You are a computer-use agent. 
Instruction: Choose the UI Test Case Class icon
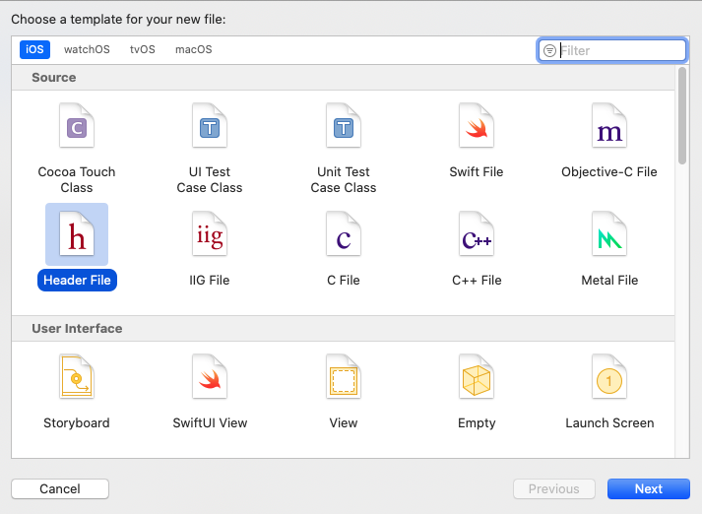click(x=210, y=125)
